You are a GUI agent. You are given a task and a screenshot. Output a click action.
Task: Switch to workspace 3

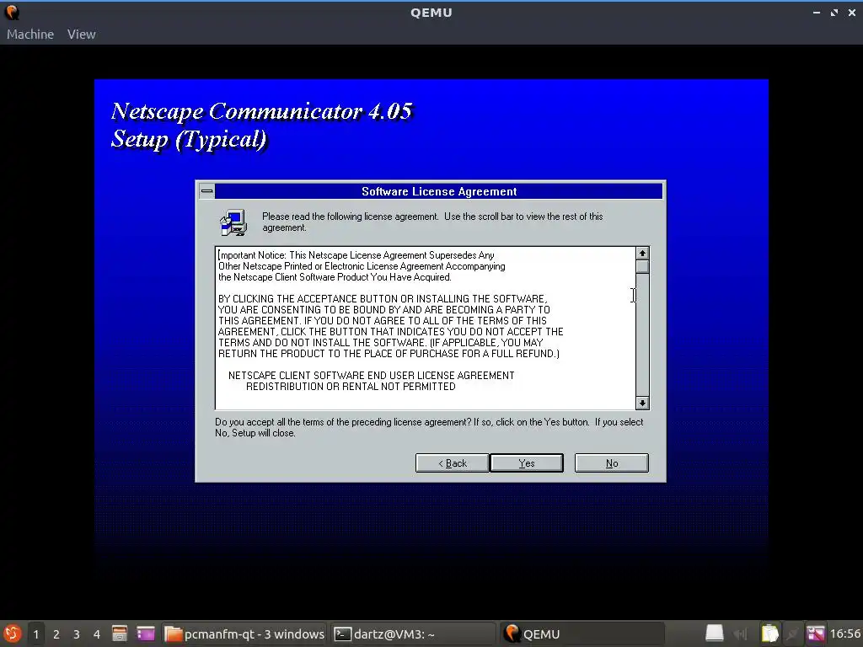[x=77, y=634]
